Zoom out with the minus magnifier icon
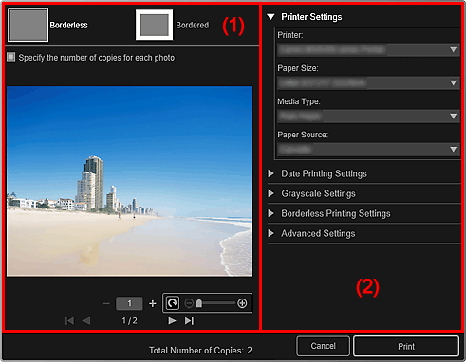 tap(189, 303)
